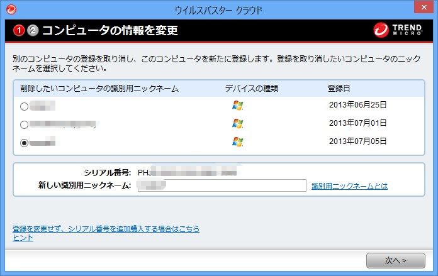Close the ウイルスバスター クラウド window

tap(424, 8)
